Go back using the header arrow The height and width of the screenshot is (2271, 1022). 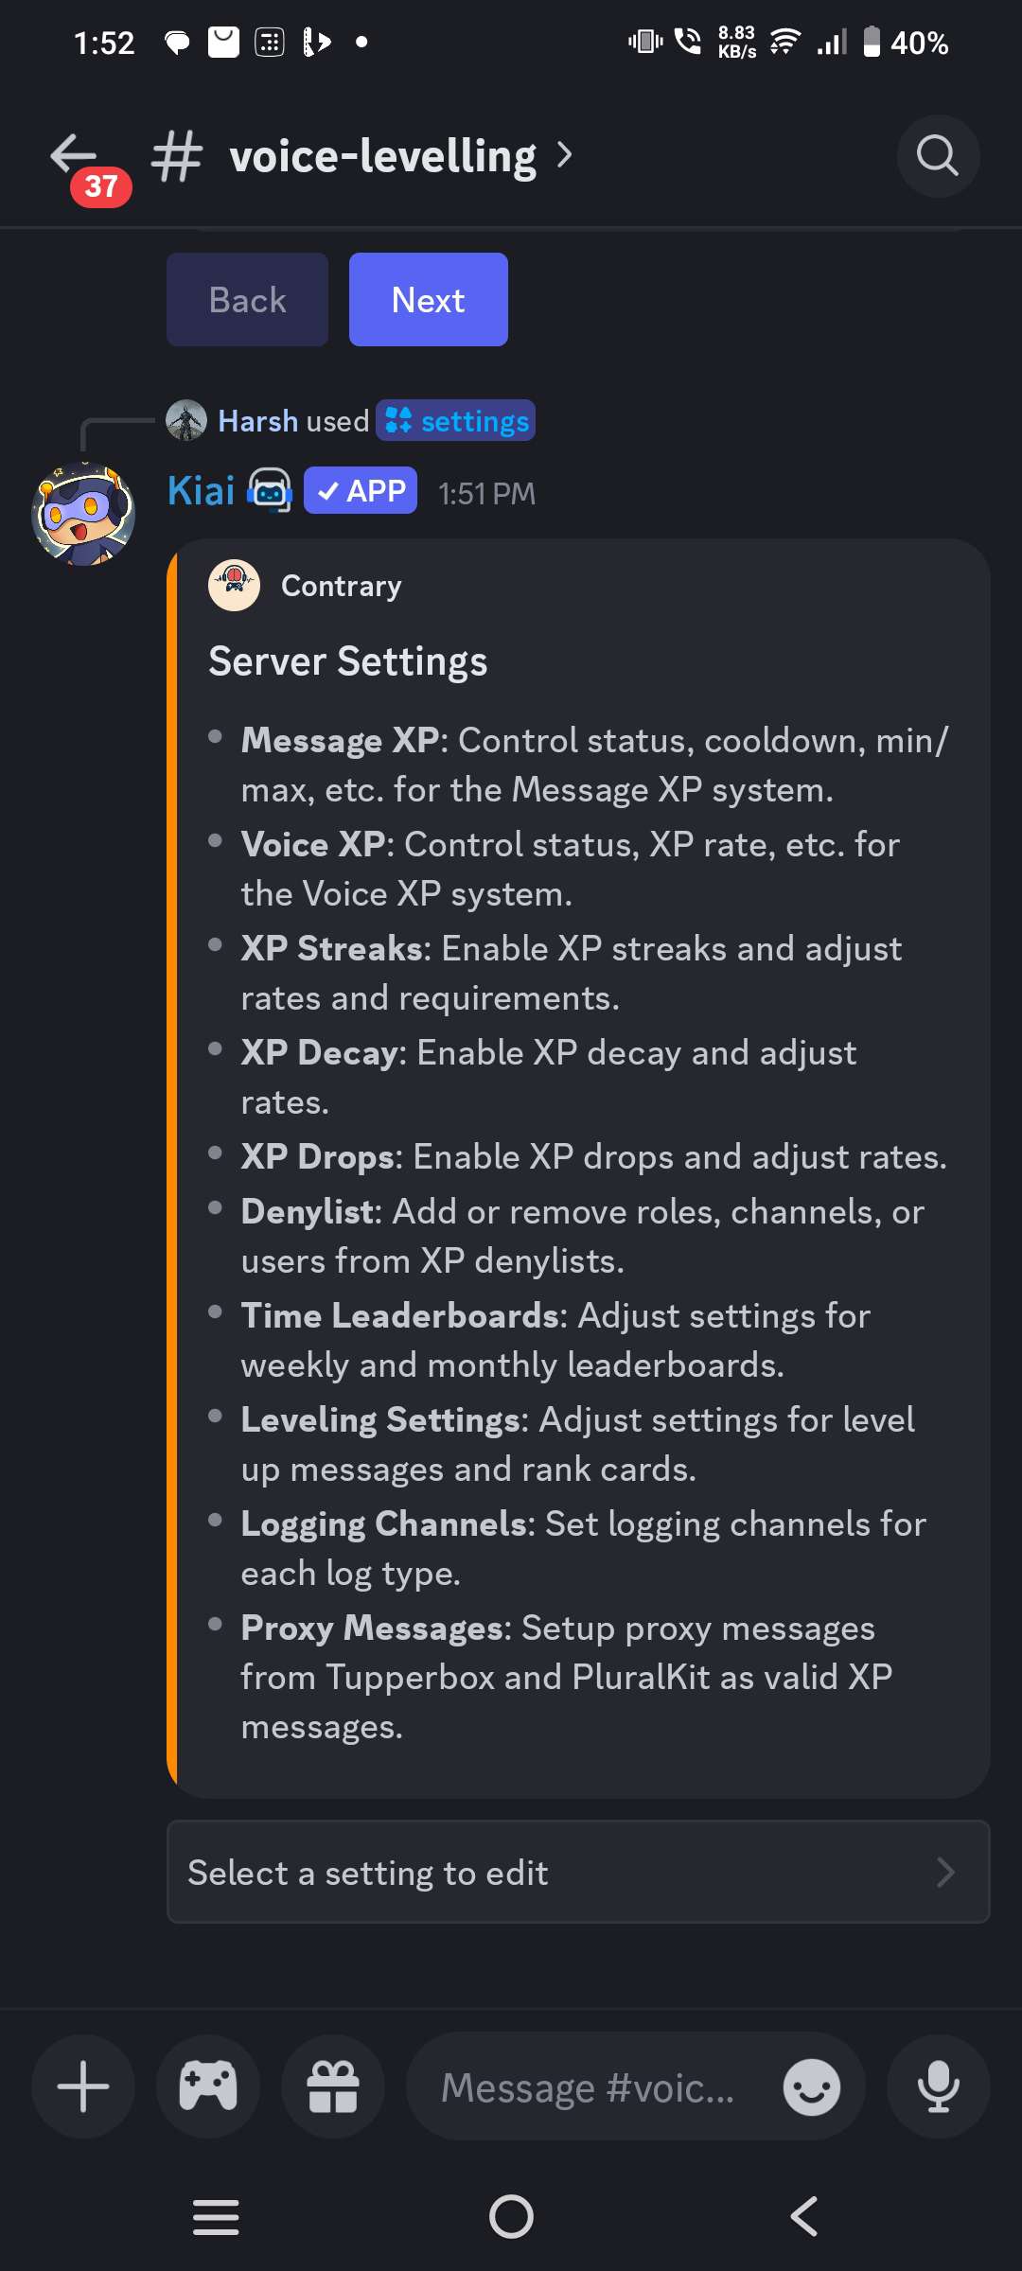click(74, 154)
